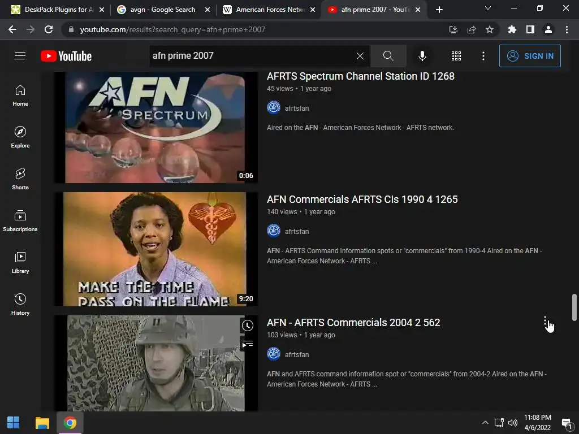Click afrtsfan channel name under Spectrum video

pyautogui.click(x=297, y=108)
